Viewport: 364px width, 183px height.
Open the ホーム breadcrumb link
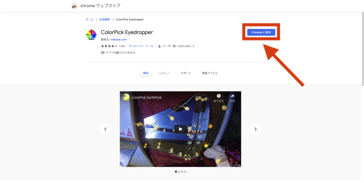89,19
